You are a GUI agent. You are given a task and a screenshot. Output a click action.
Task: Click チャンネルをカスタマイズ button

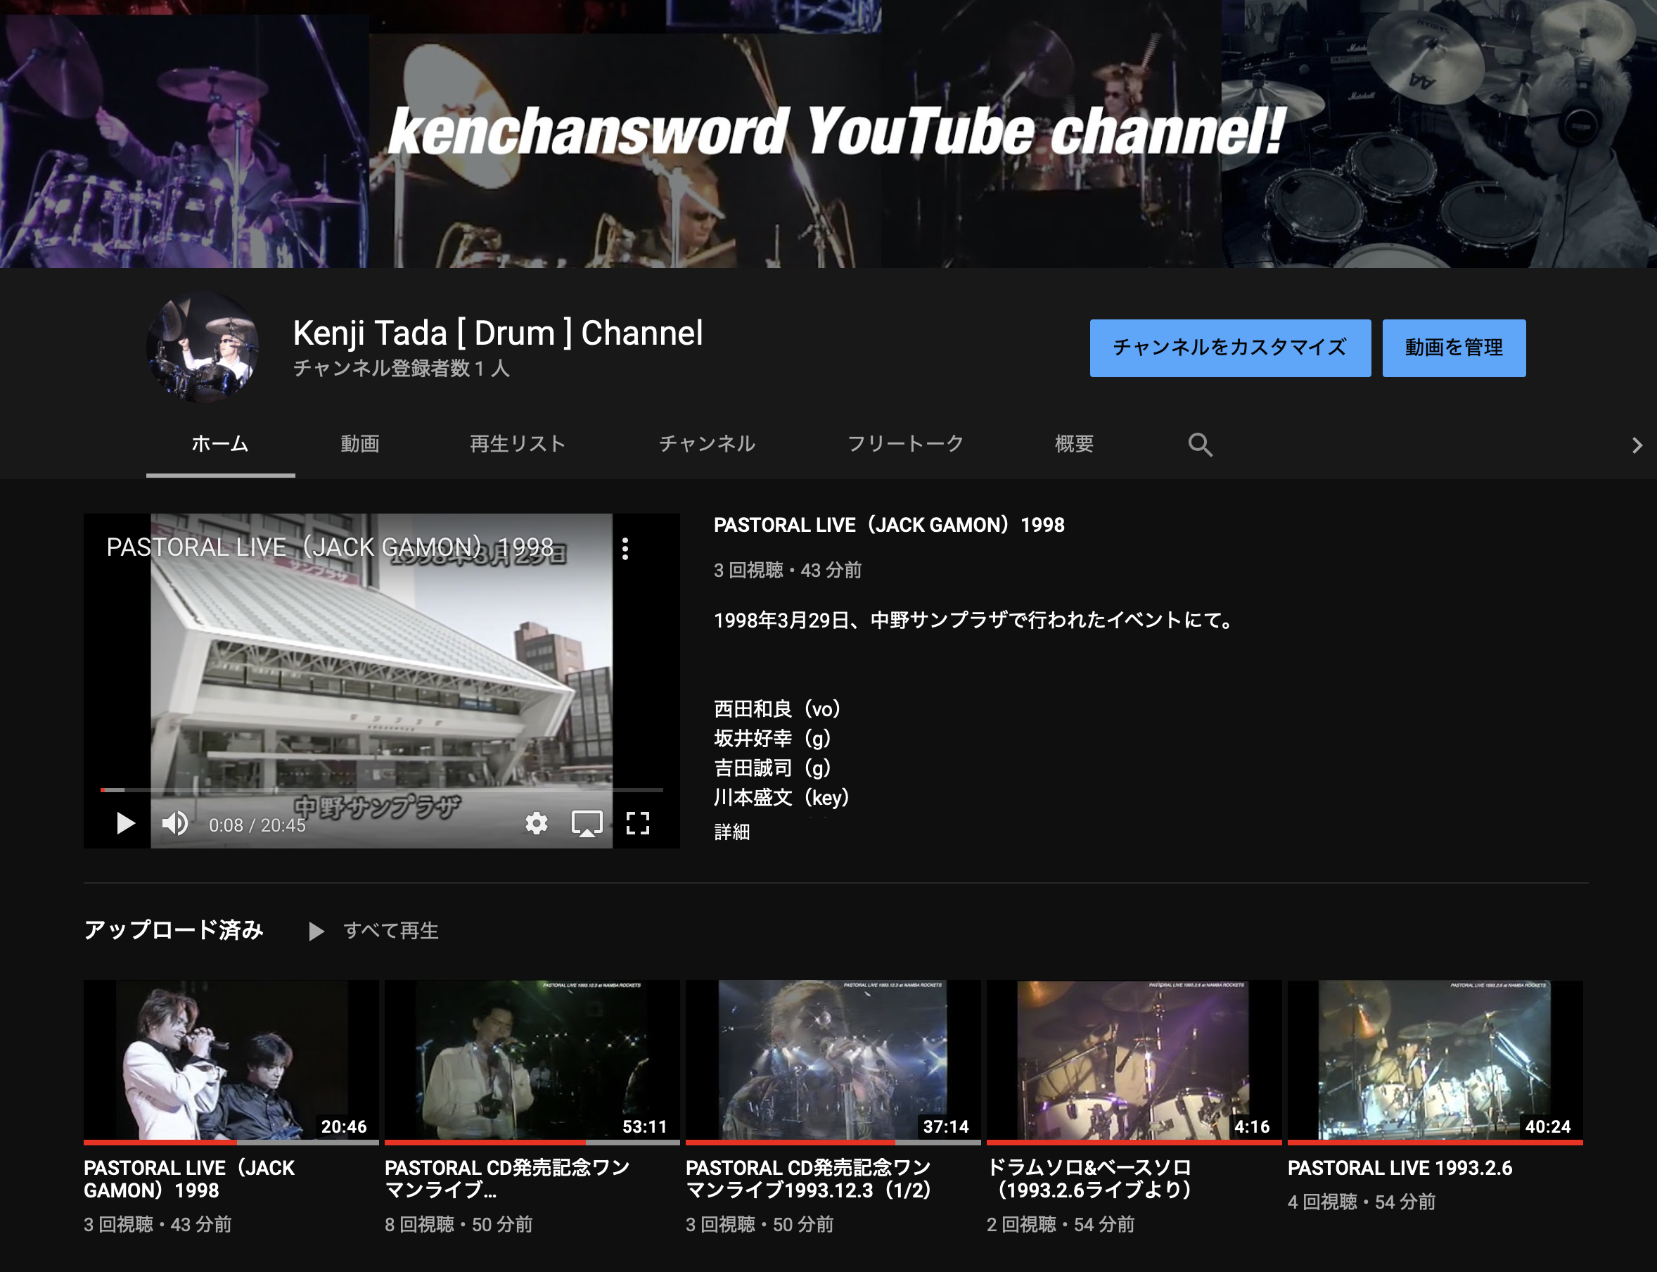[x=1230, y=348]
